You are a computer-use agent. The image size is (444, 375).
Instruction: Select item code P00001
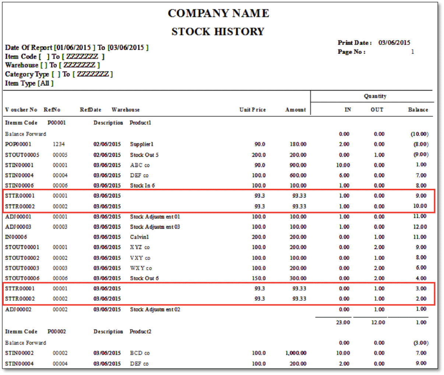(56, 123)
